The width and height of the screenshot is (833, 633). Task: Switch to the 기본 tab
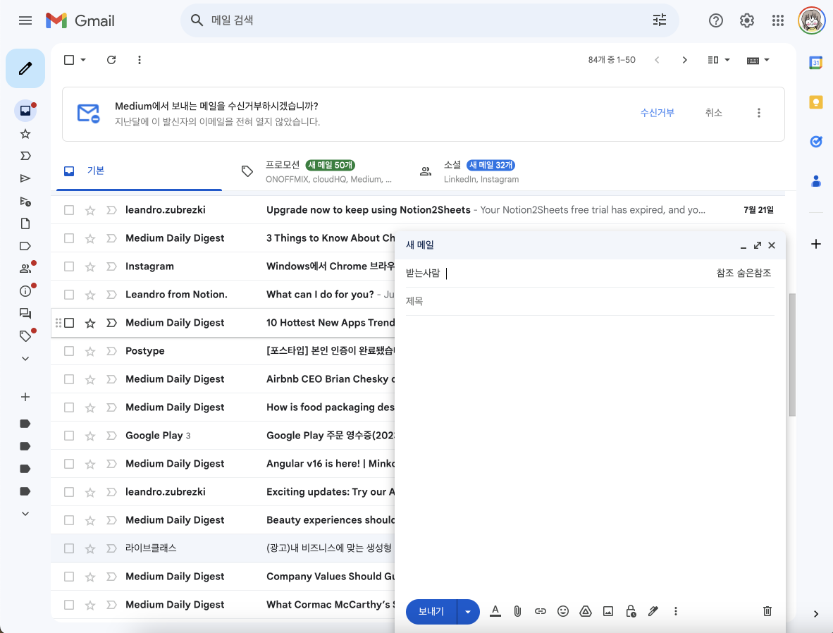(140, 171)
